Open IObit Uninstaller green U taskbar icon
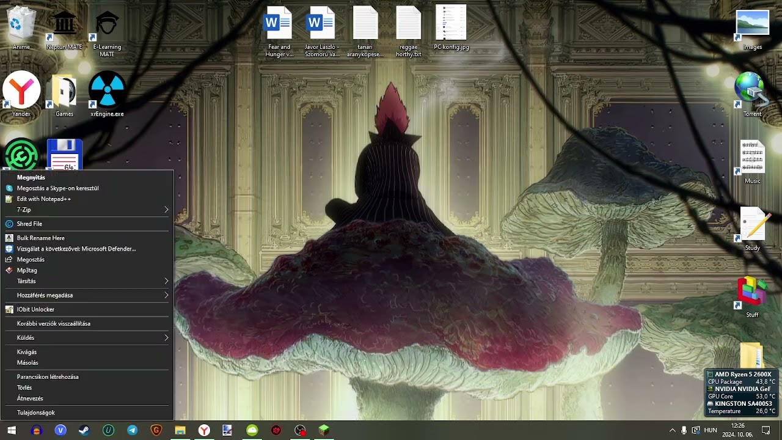The image size is (782, 440). (108, 430)
